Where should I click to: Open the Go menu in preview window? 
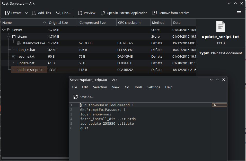point(127,87)
